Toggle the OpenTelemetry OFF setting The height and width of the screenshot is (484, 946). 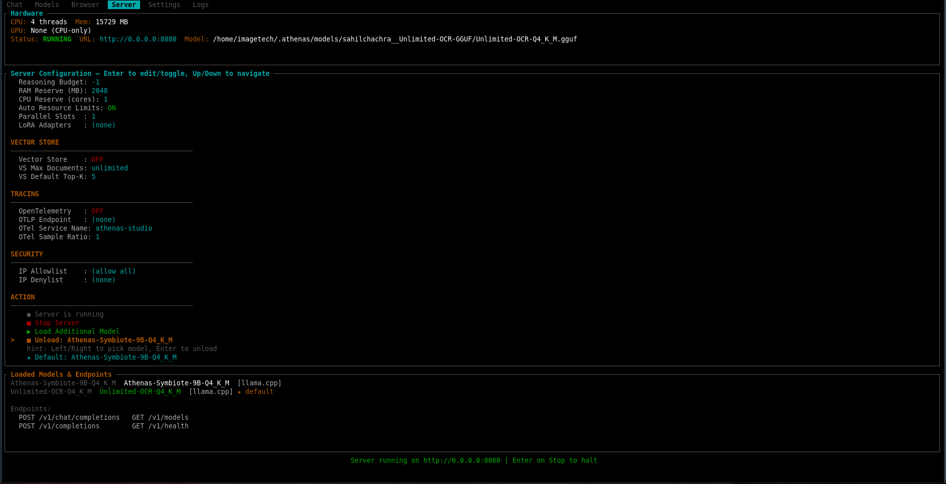tap(98, 211)
